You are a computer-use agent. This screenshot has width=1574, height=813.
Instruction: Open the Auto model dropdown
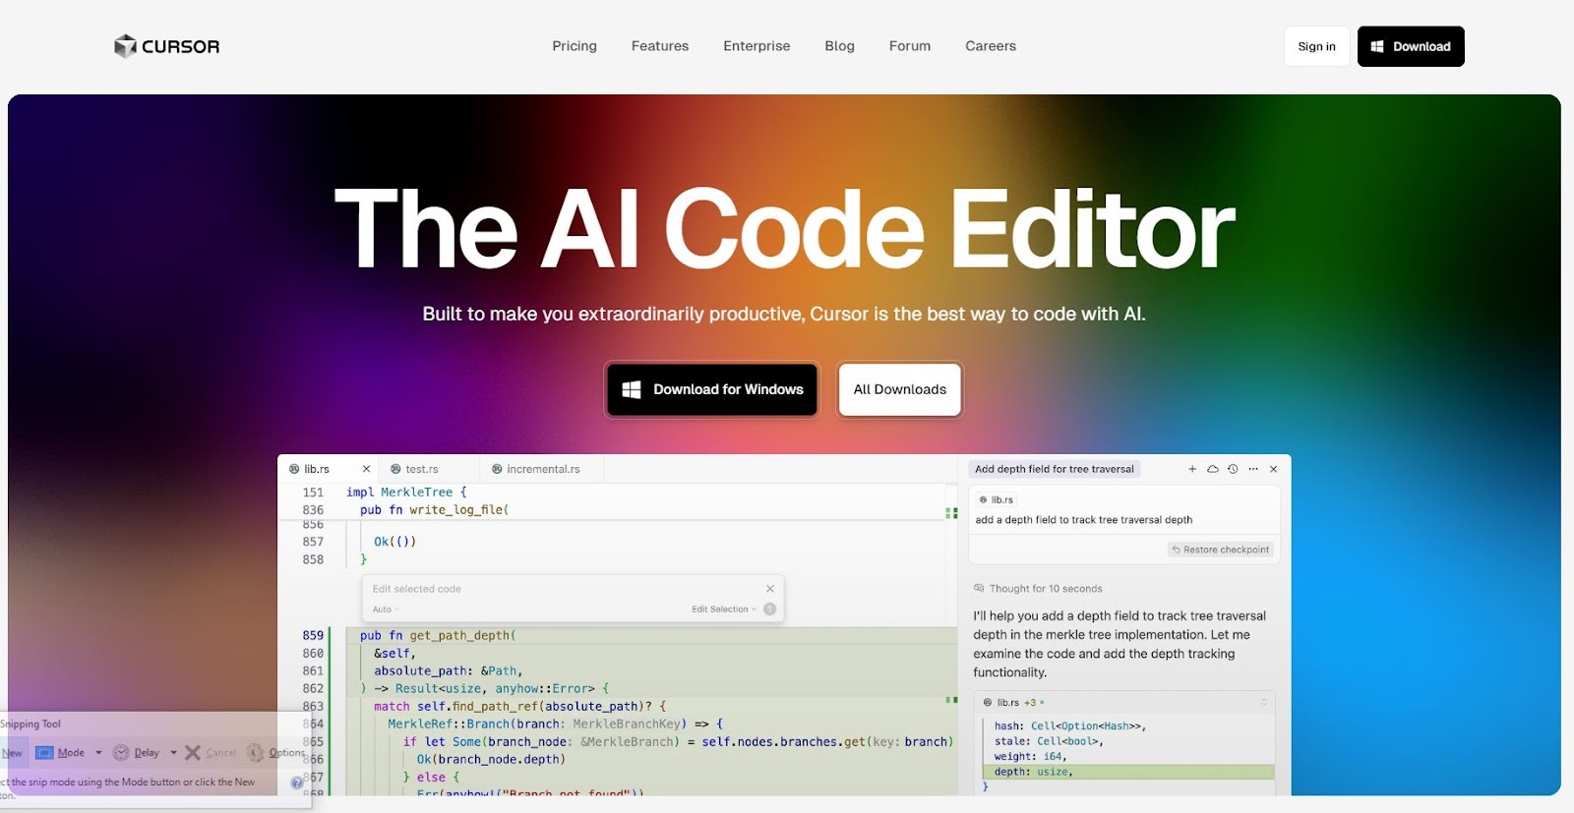tap(386, 610)
